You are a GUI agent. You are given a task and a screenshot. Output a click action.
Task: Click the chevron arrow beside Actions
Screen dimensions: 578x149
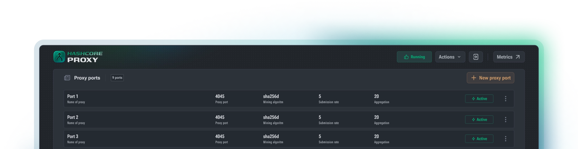click(x=459, y=57)
